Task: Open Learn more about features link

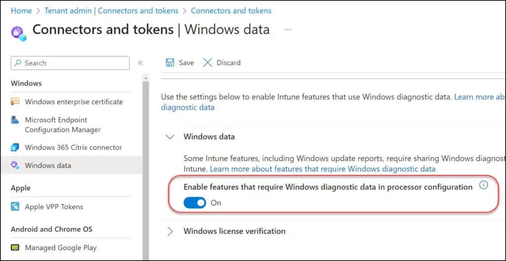Action: pos(323,169)
